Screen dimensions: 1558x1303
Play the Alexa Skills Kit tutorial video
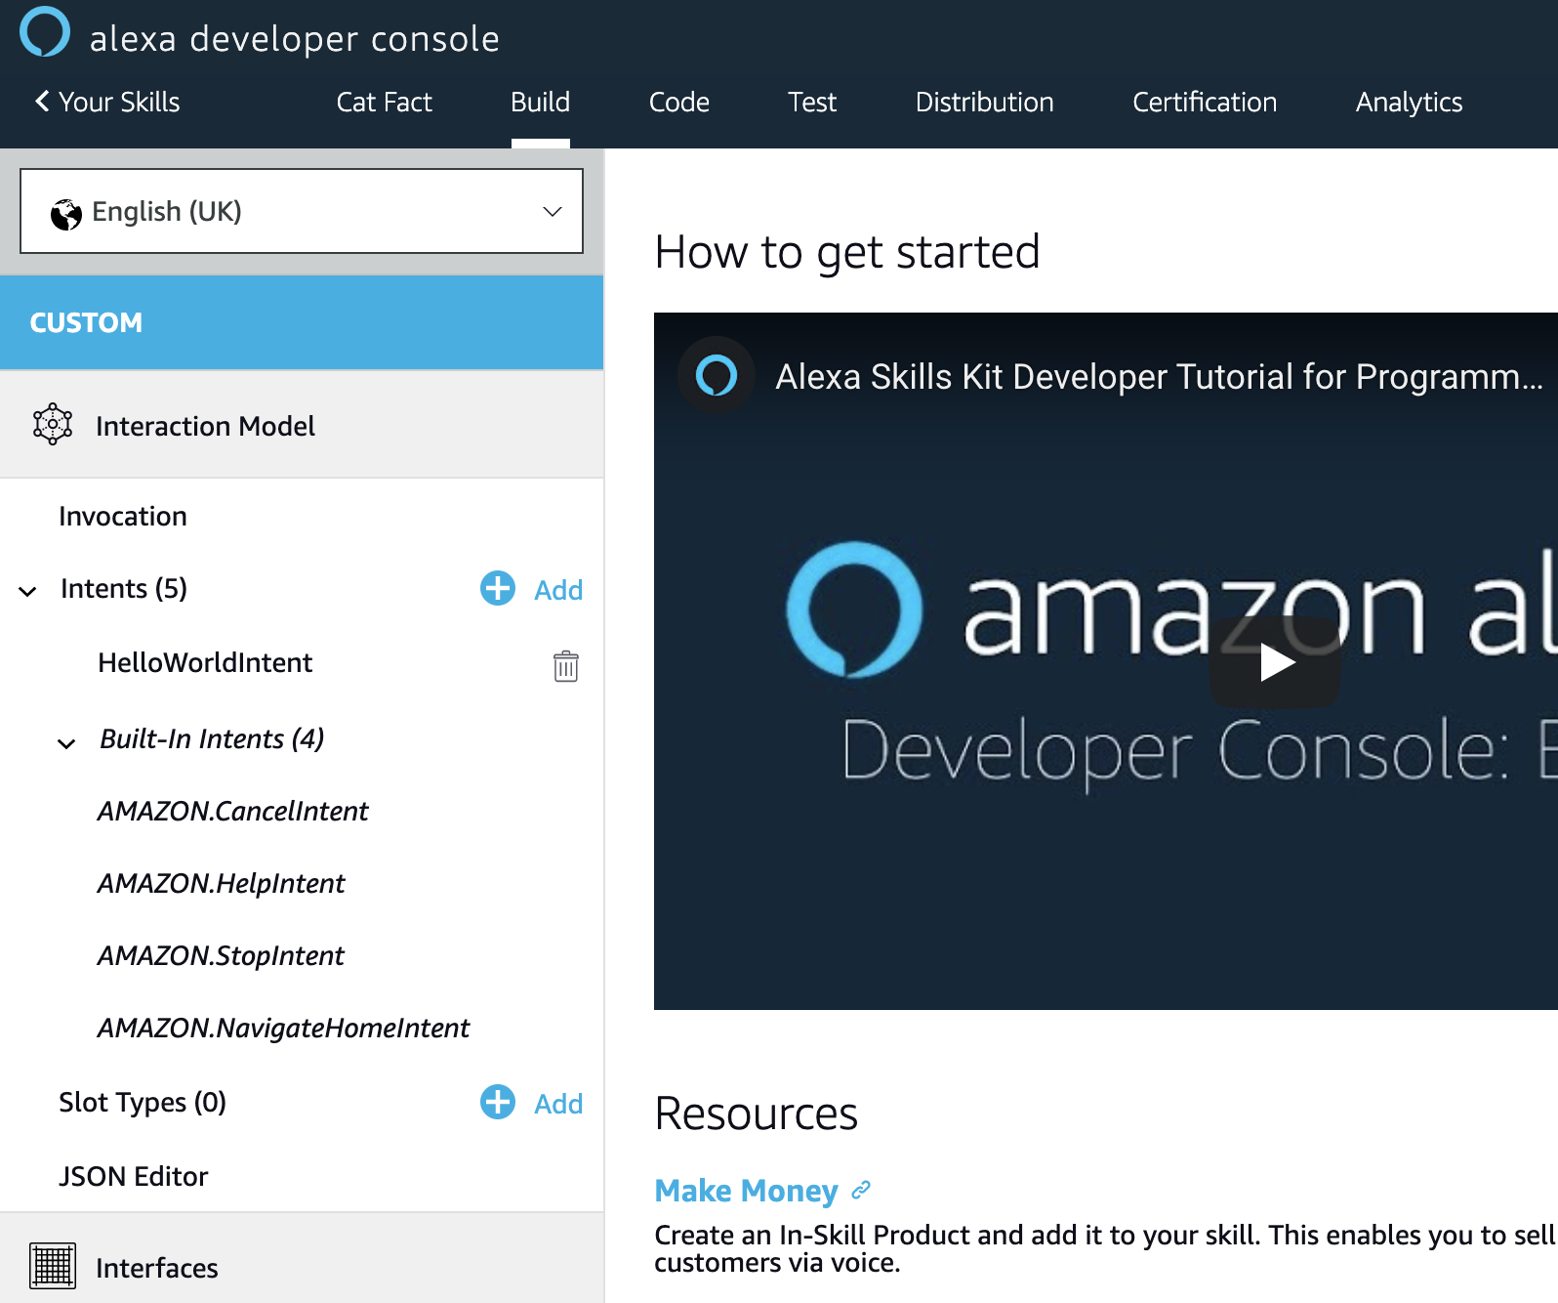(x=1274, y=662)
